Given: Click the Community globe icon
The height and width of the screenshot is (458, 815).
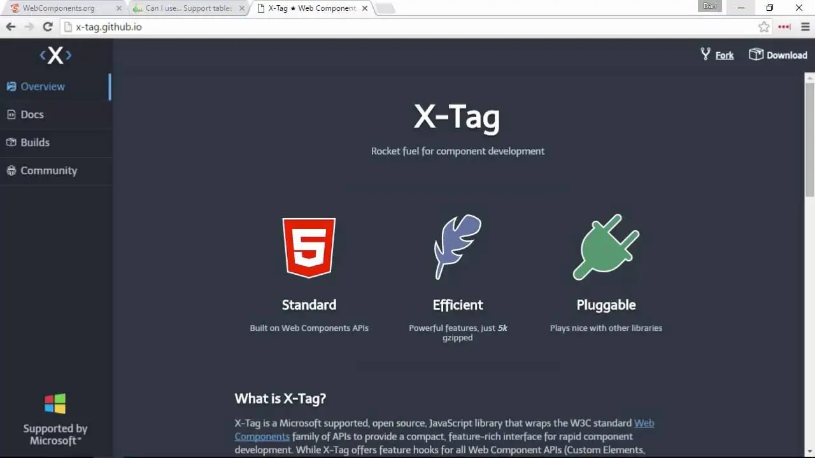Looking at the screenshot, I should (11, 170).
